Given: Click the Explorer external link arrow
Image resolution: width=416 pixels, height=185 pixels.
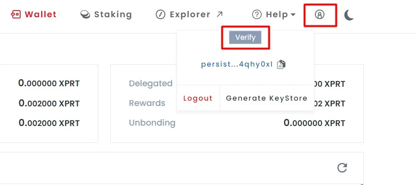Looking at the screenshot, I should pos(220,14).
